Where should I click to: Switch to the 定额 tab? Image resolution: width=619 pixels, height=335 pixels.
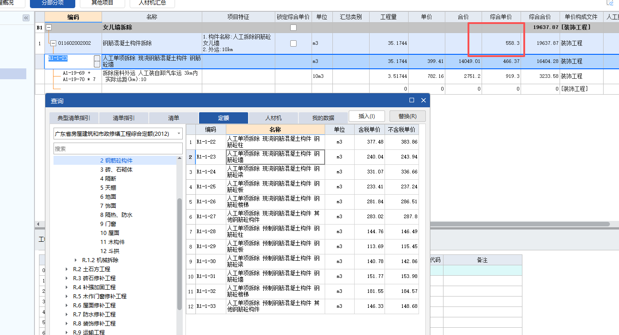(224, 118)
